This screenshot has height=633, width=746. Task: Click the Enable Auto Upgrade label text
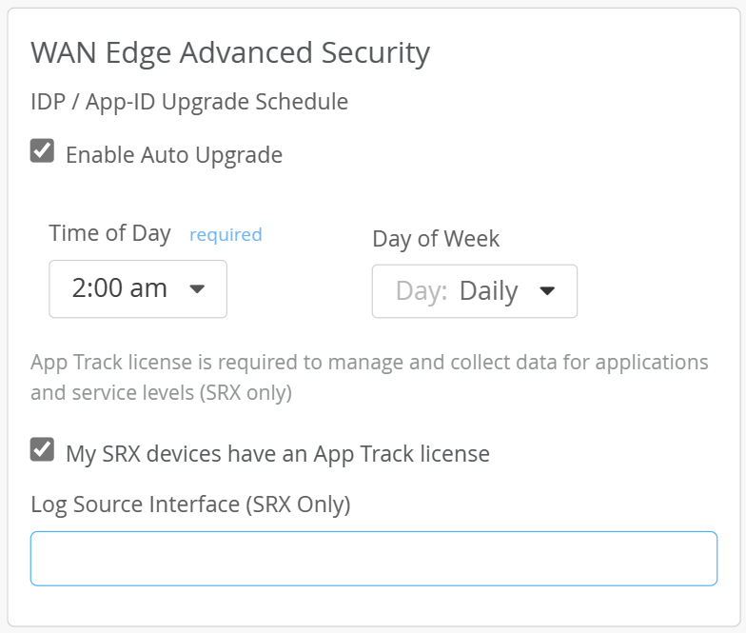pos(173,154)
